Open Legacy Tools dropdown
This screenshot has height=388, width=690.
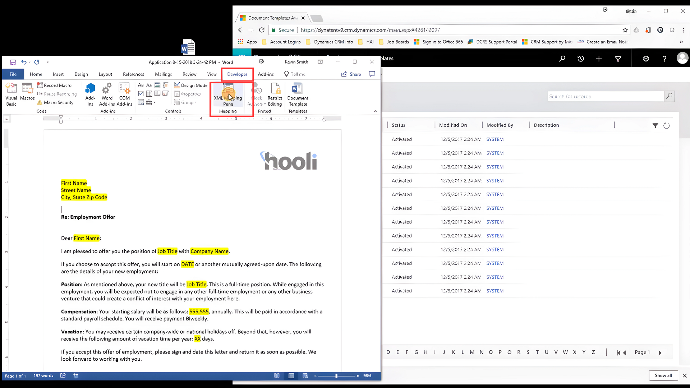[x=151, y=102]
